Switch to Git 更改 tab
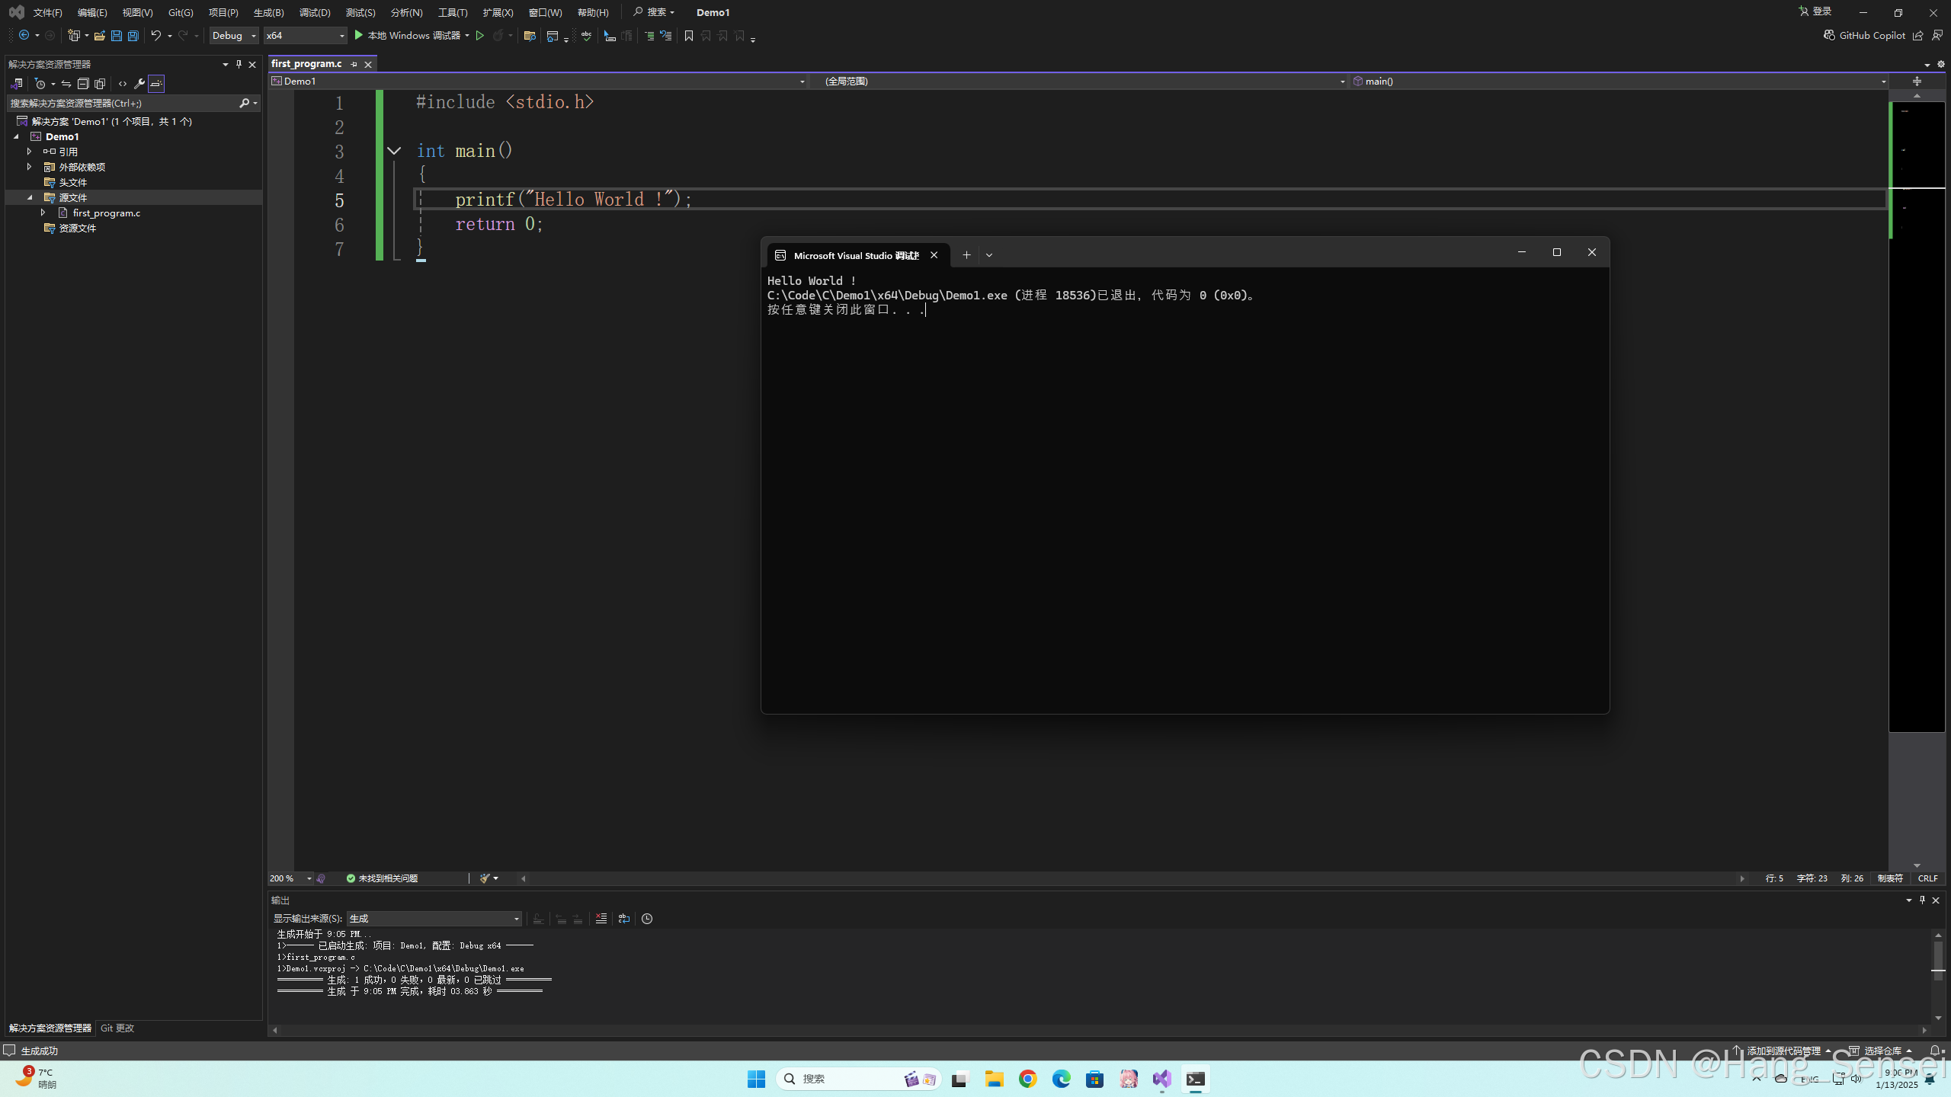1951x1097 pixels. click(117, 1028)
